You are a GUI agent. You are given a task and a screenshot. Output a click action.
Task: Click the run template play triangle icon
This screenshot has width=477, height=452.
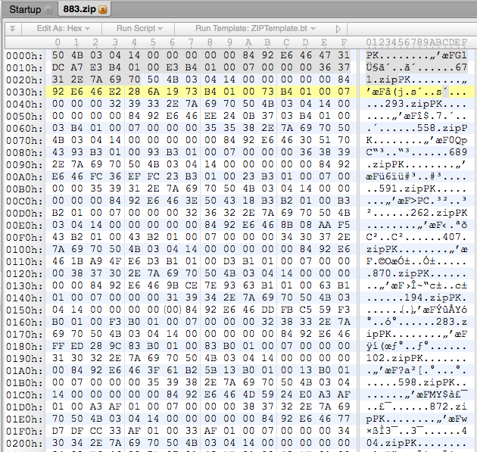point(338,29)
